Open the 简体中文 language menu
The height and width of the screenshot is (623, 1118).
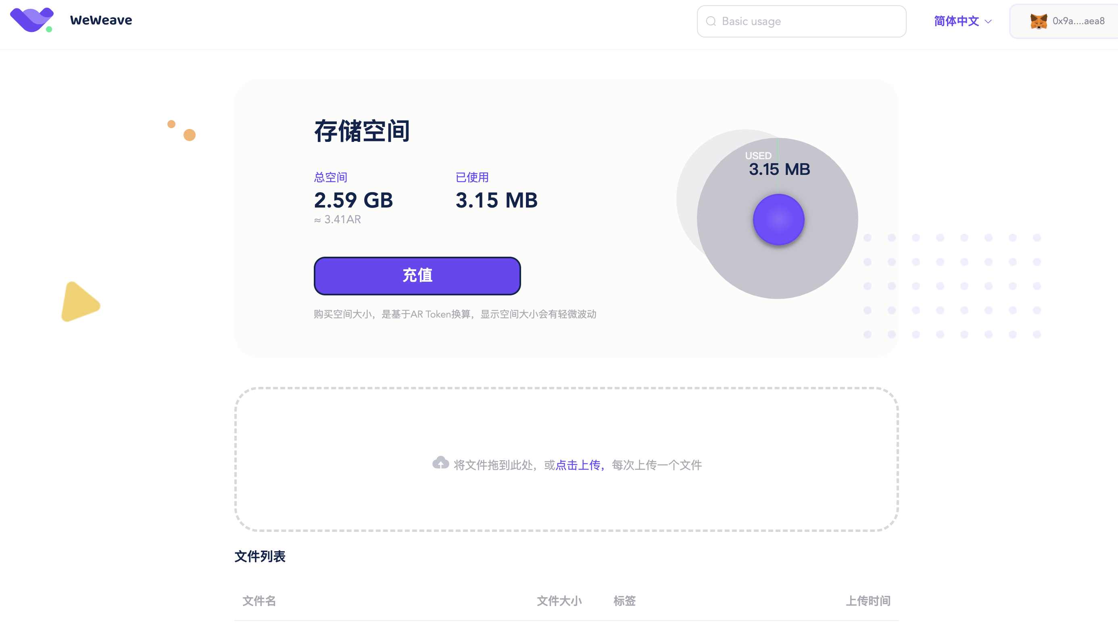coord(956,21)
